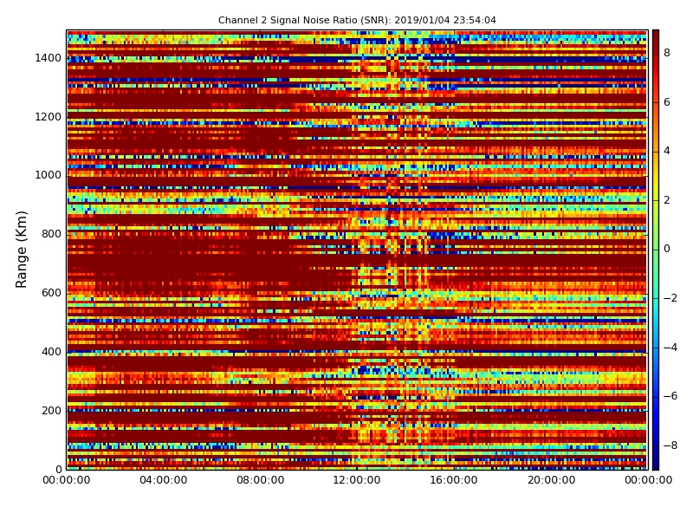The height and width of the screenshot is (520, 693).
Task: Click the 20:00:00 time axis label
Action: click(551, 480)
